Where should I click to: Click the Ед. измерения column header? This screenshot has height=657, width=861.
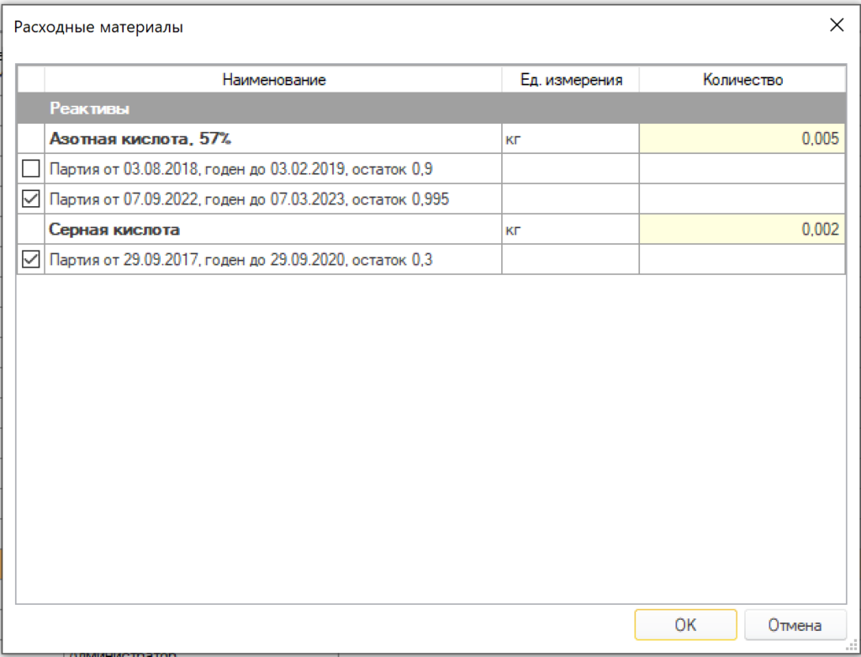coord(571,80)
